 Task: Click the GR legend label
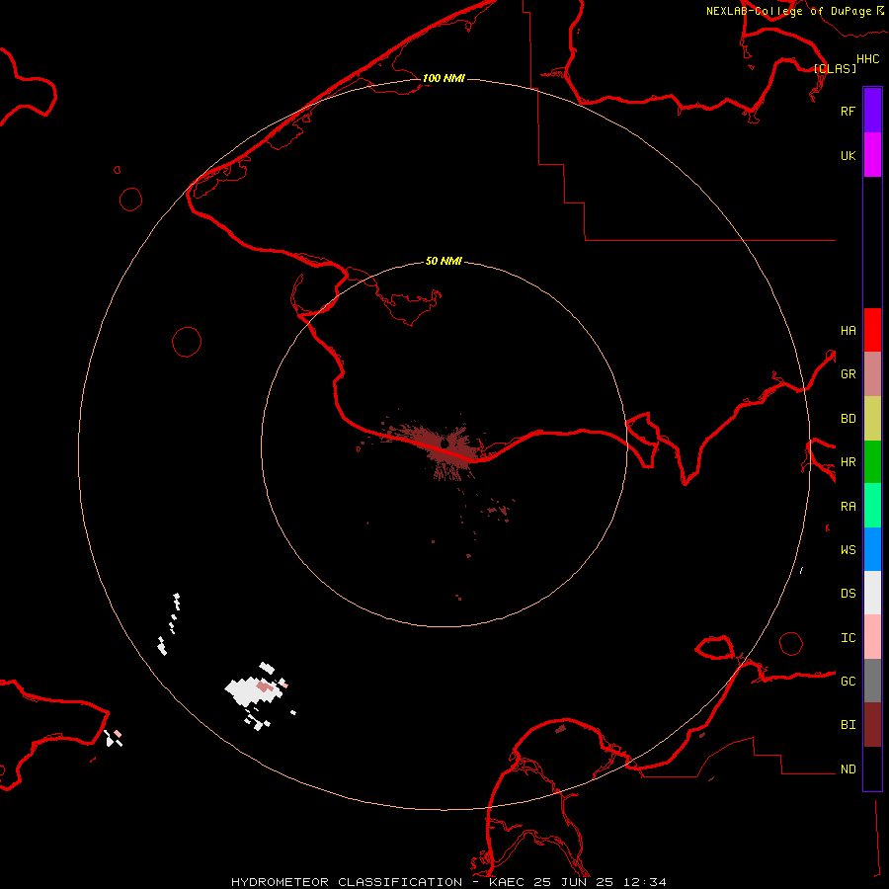(x=848, y=374)
